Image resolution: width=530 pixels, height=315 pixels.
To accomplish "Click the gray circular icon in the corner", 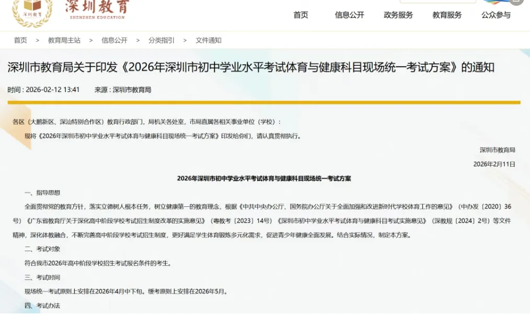I will [516, 2].
